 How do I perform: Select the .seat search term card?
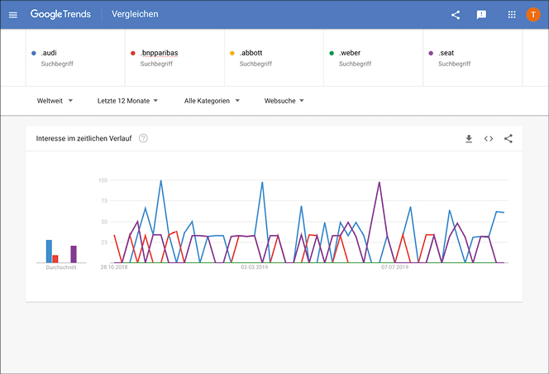point(473,58)
